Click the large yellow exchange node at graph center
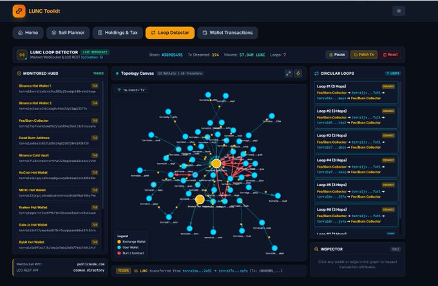The image size is (438, 286). tap(216, 164)
